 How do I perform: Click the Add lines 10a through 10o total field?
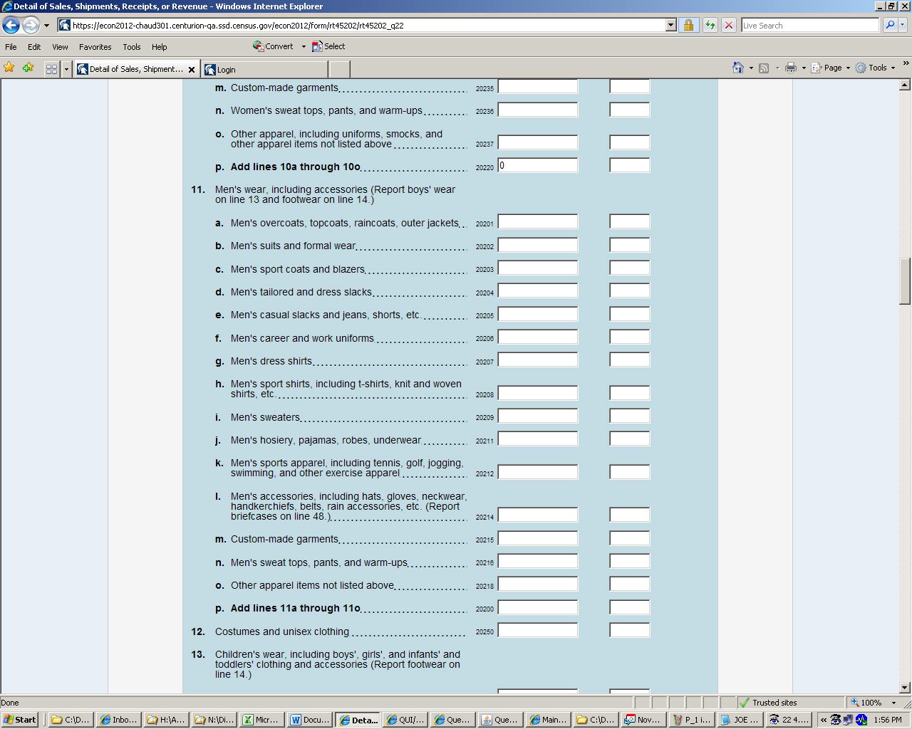click(x=538, y=165)
